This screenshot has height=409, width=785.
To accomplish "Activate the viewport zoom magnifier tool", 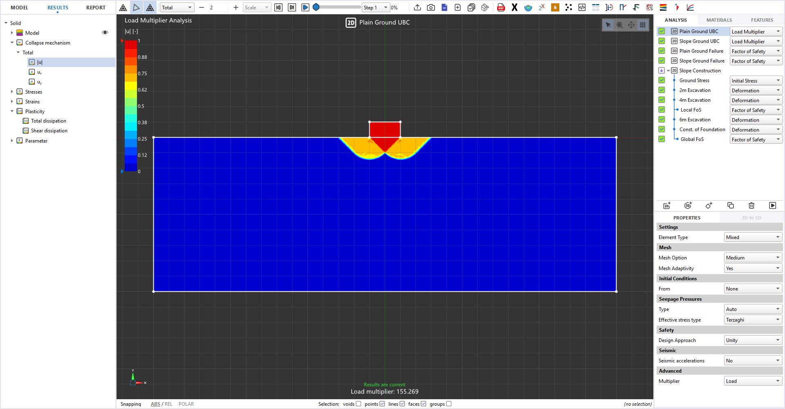I will pyautogui.click(x=620, y=25).
